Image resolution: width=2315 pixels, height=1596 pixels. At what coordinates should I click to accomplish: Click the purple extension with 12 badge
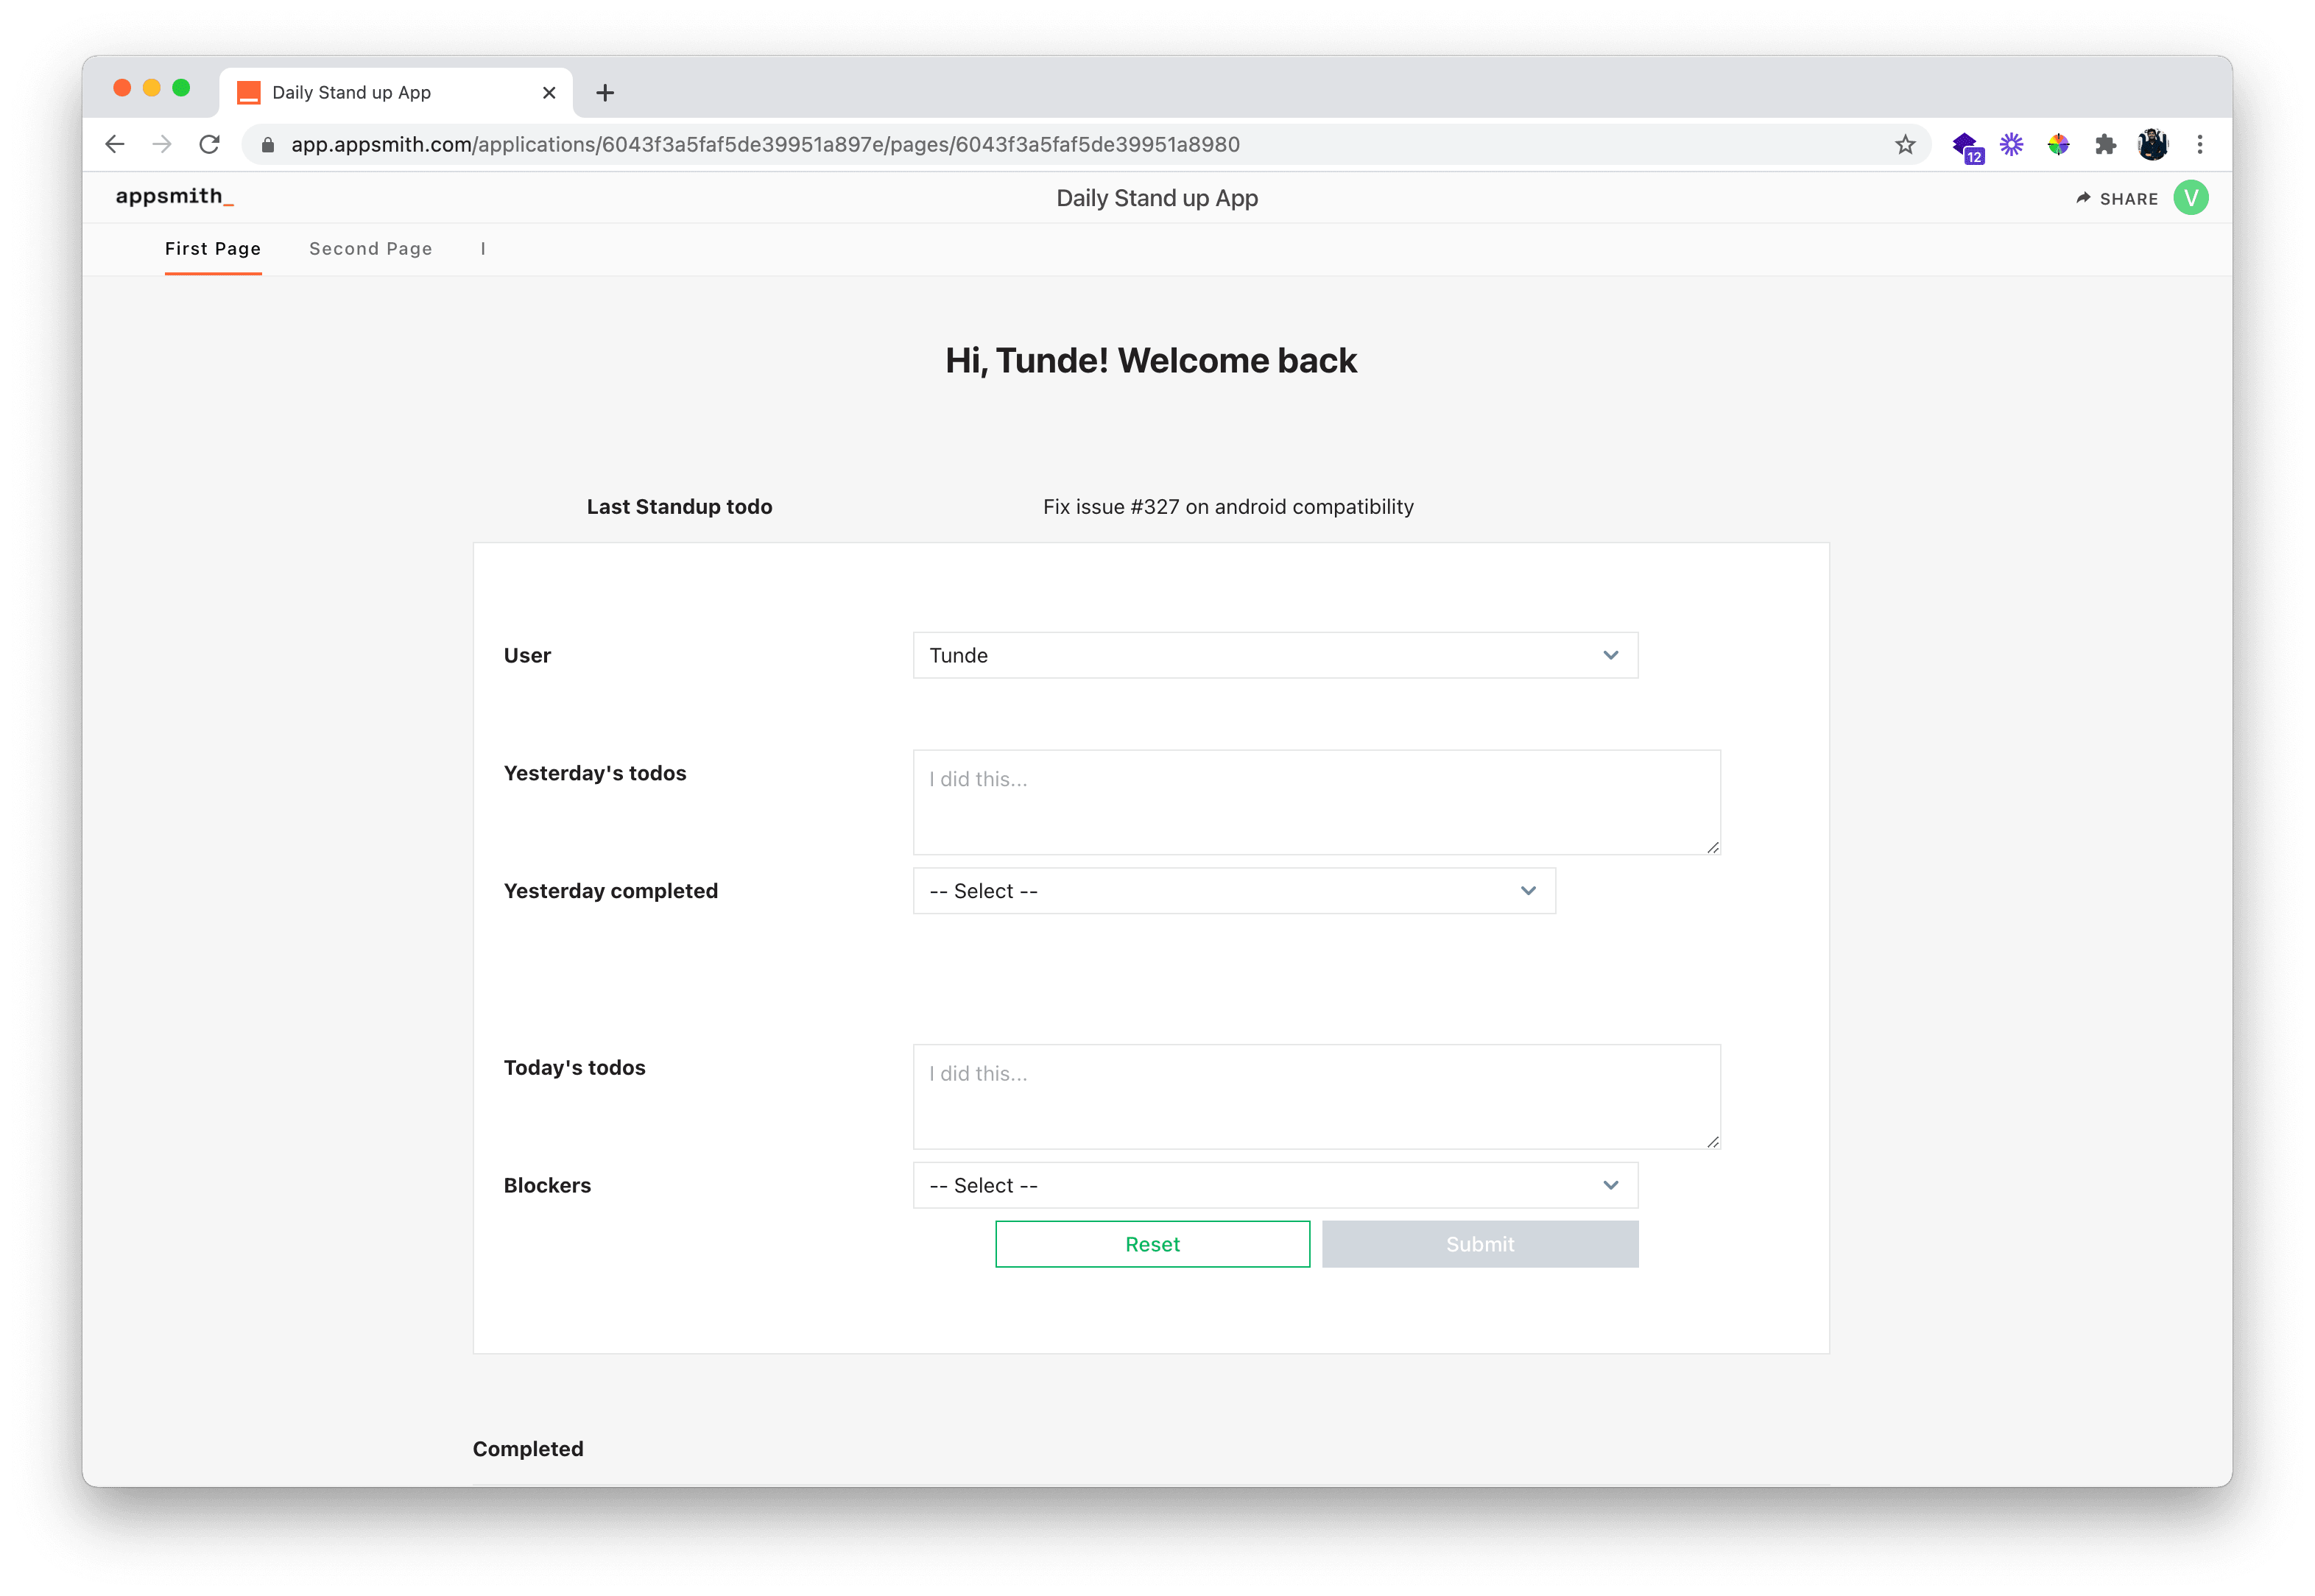pyautogui.click(x=1966, y=146)
